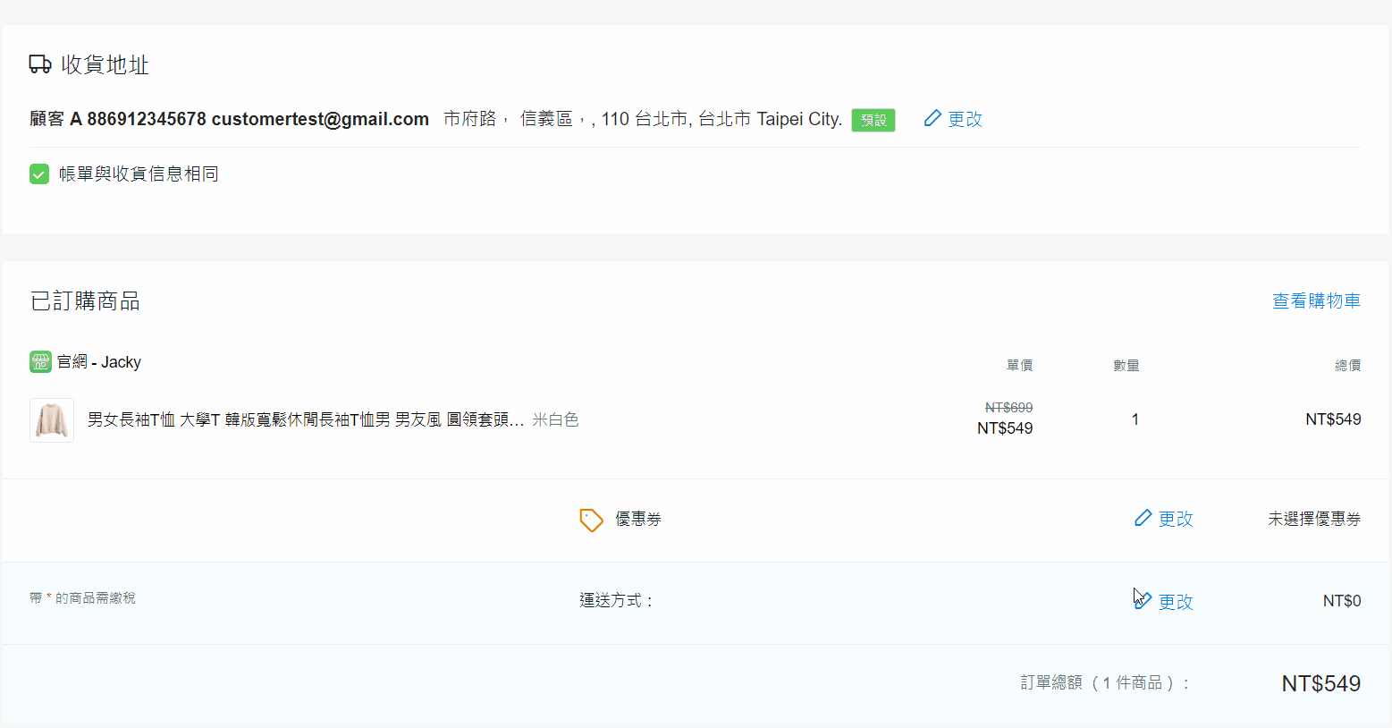Change shipping method with 更改 in 運送方式 row

click(x=1176, y=602)
